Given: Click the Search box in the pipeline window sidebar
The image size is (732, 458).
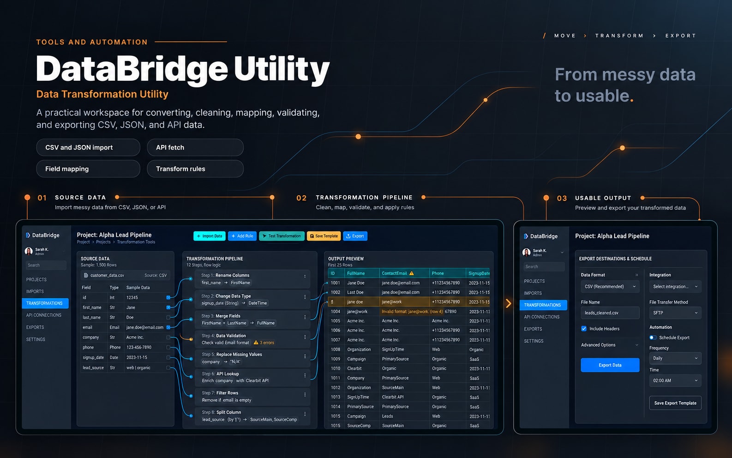Looking at the screenshot, I should click(x=46, y=265).
